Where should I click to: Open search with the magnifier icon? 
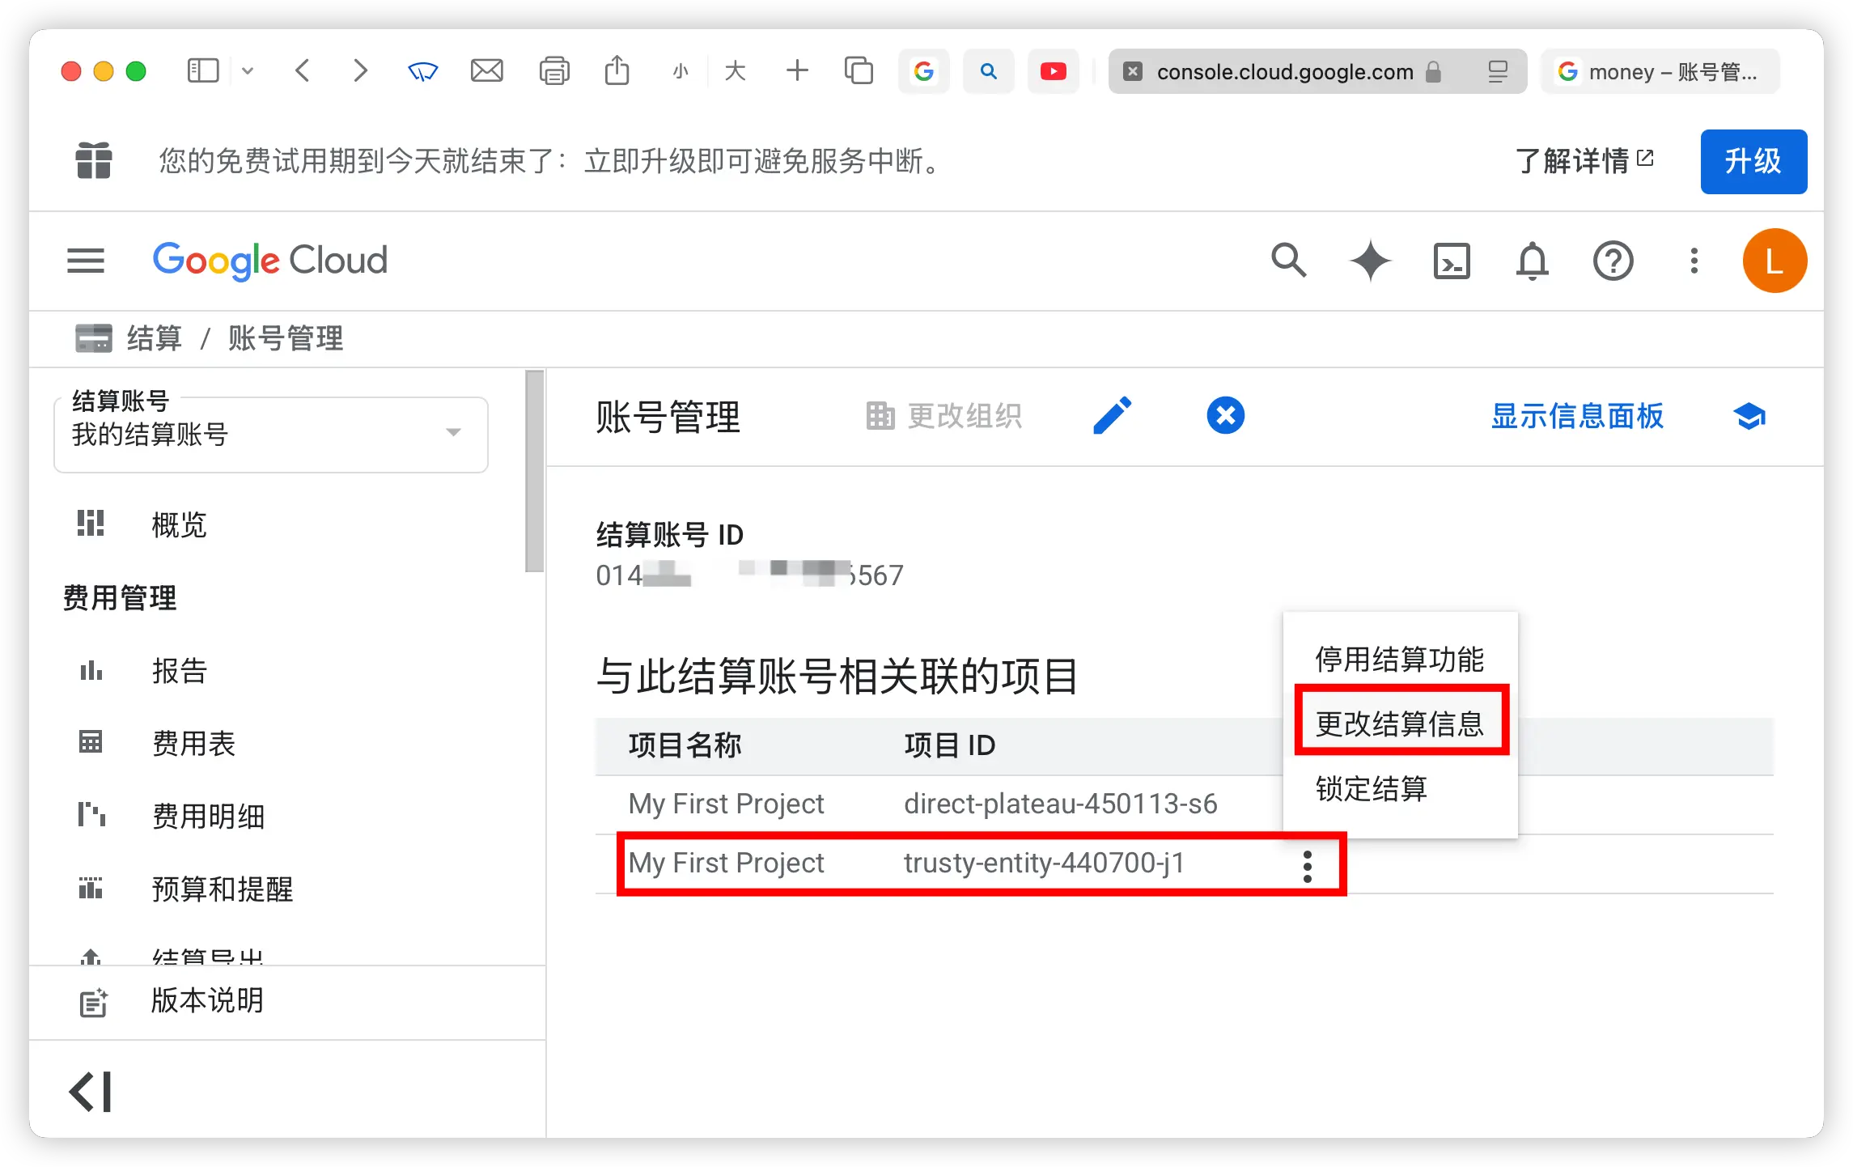1288,261
